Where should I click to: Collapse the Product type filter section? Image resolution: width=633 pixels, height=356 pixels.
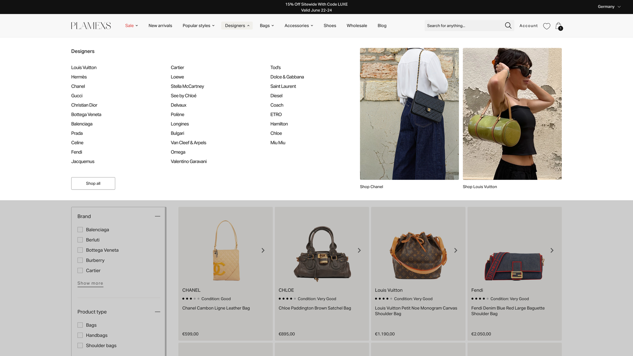coord(158,312)
